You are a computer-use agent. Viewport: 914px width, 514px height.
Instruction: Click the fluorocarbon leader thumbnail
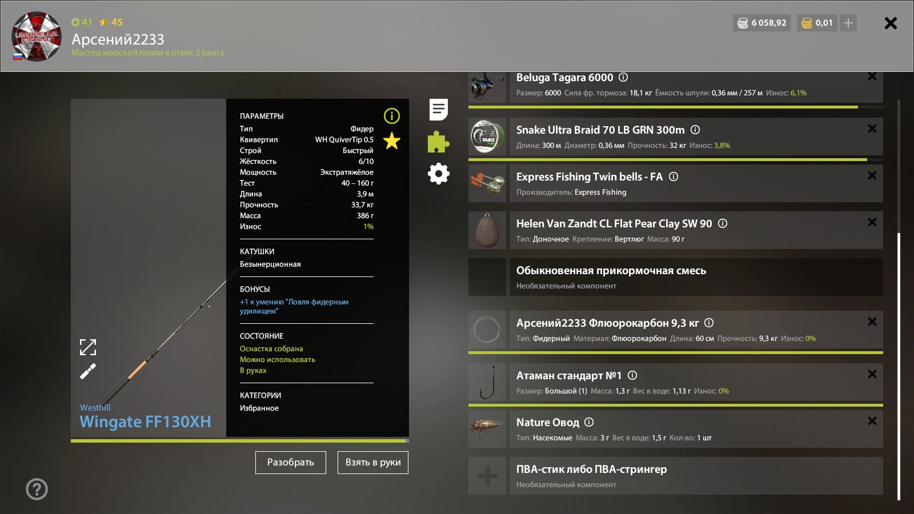(487, 330)
